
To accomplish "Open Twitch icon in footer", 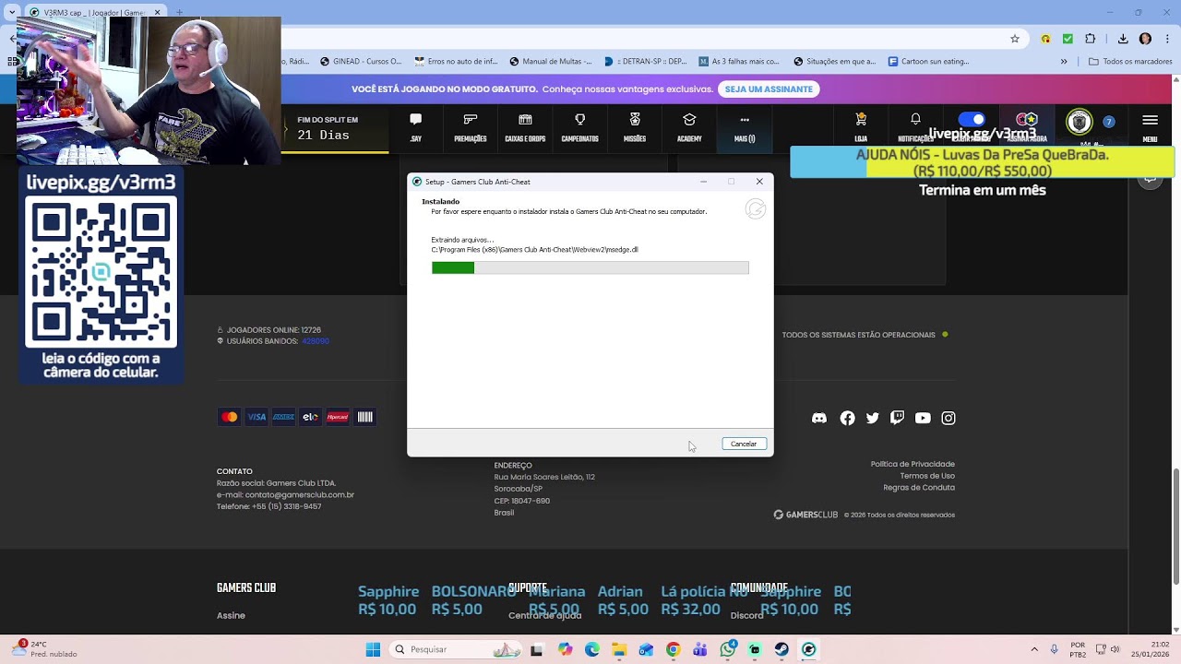I will [x=897, y=418].
